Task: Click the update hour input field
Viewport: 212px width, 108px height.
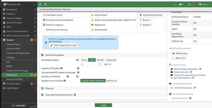Action: point(91,64)
